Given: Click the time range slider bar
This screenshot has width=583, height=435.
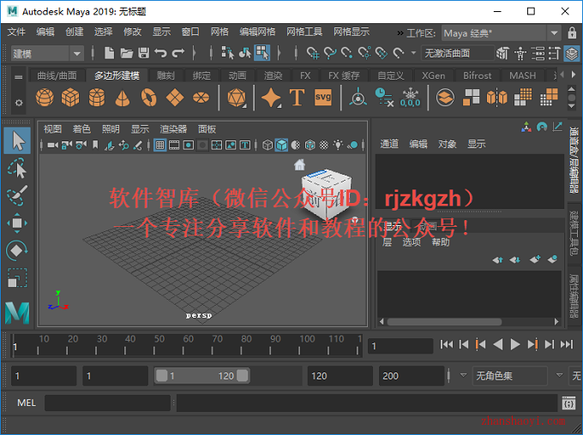Looking at the screenshot, I should point(201,376).
